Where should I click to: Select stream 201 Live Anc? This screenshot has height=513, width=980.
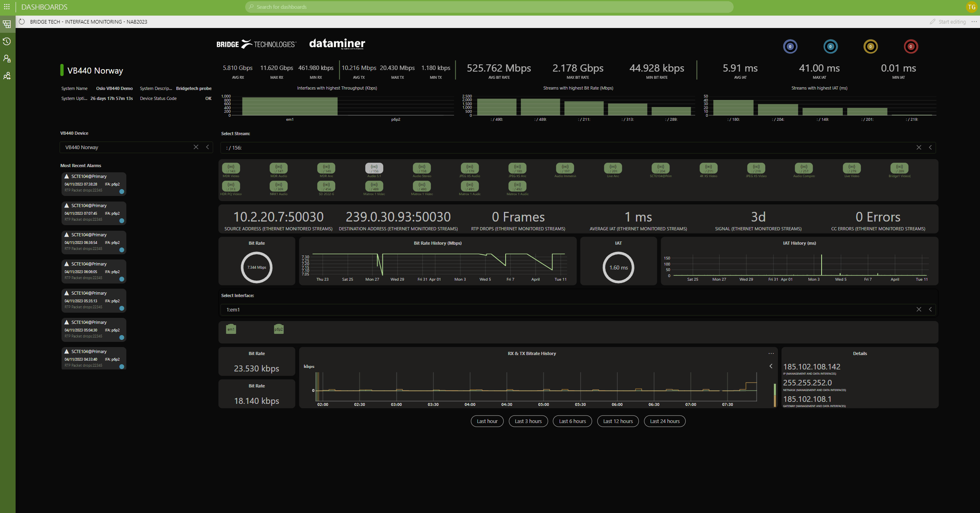[613, 168]
